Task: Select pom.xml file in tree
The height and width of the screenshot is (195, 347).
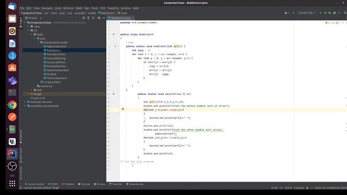Action: pos(39,98)
